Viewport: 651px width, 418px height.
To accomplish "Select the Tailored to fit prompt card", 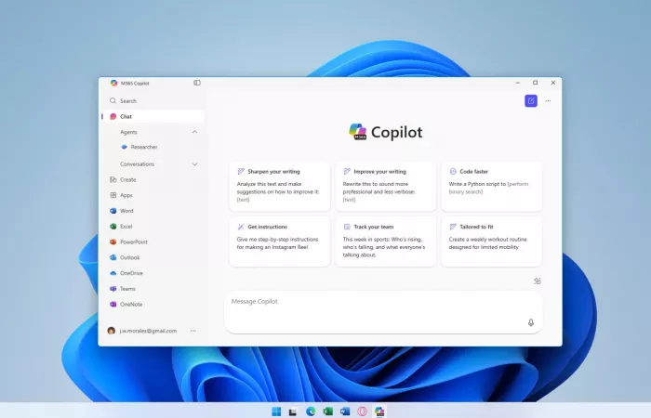I will pos(492,242).
